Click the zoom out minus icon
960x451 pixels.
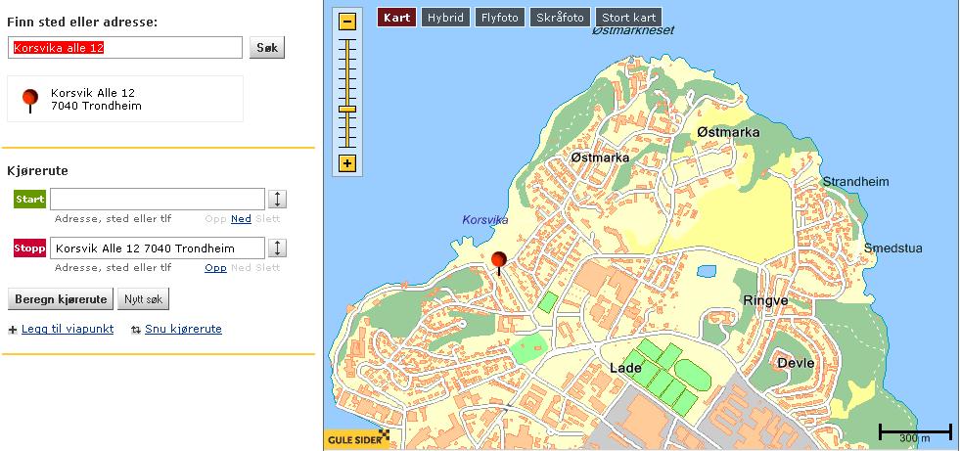pos(346,22)
